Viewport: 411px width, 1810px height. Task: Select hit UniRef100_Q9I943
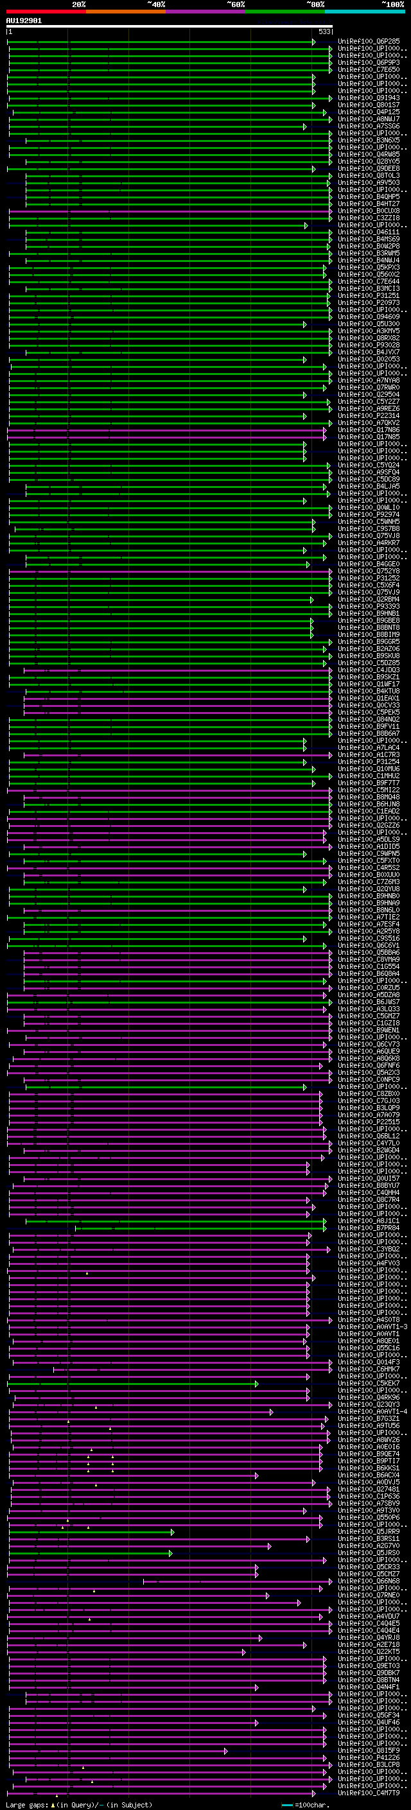[x=369, y=98]
